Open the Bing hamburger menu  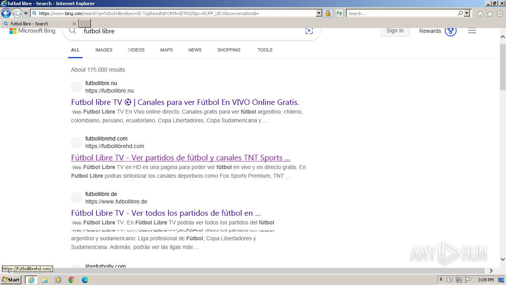tap(472, 31)
